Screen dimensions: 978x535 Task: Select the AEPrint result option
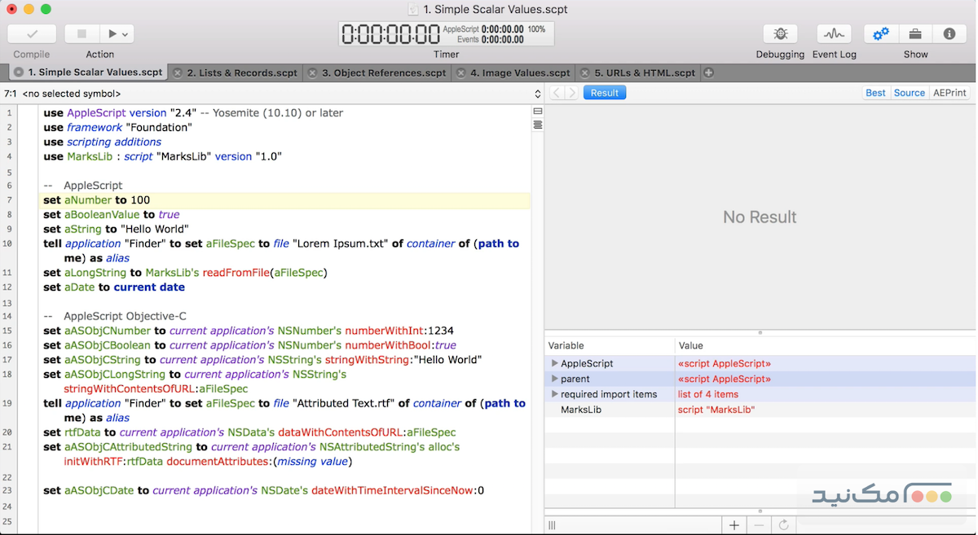[948, 92]
